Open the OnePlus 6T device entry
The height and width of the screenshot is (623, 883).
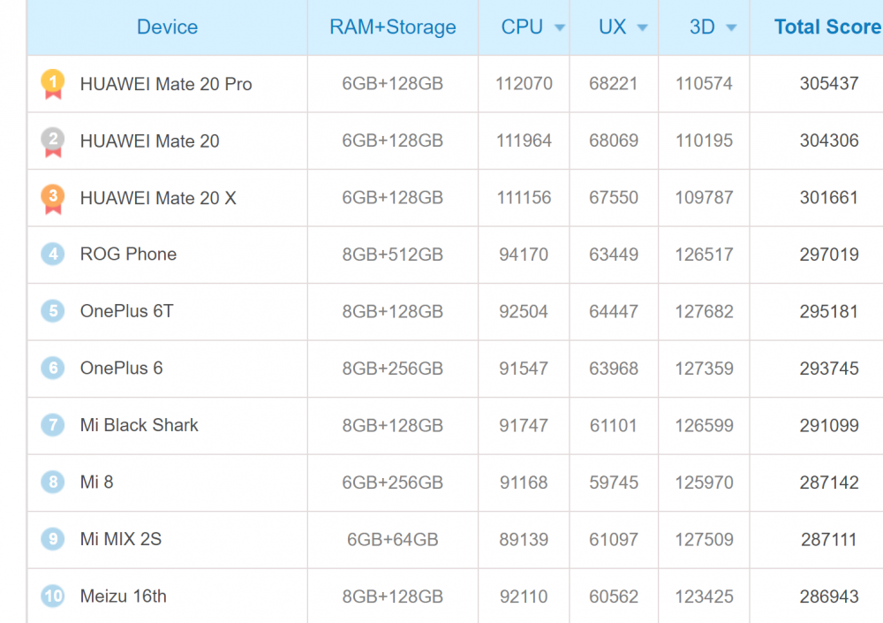point(126,311)
